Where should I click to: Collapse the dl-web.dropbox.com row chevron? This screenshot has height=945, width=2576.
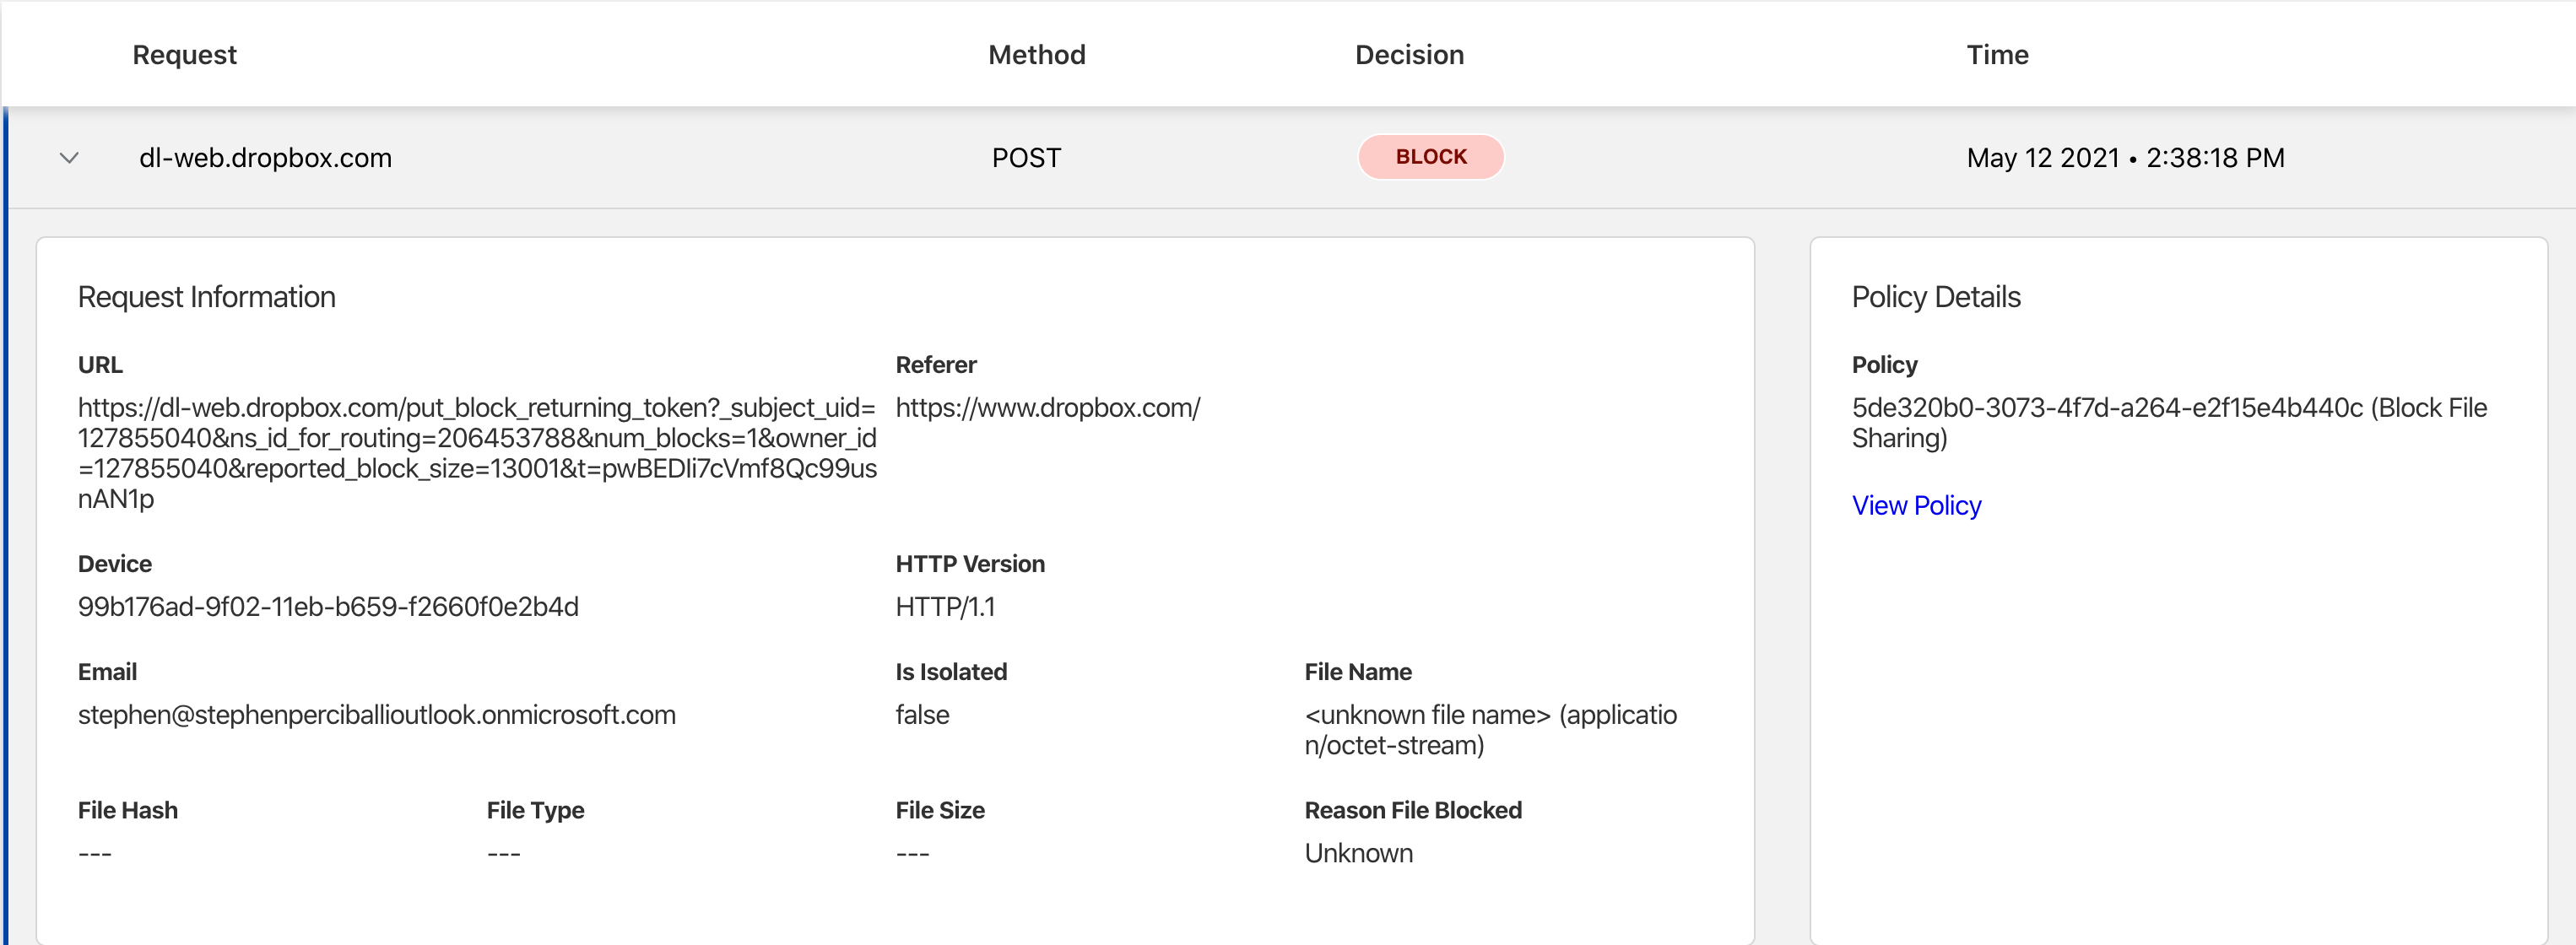point(69,158)
